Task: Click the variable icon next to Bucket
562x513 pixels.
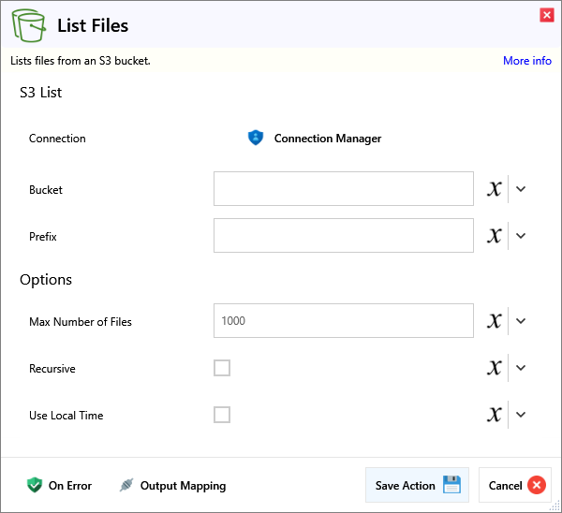Action: point(495,189)
